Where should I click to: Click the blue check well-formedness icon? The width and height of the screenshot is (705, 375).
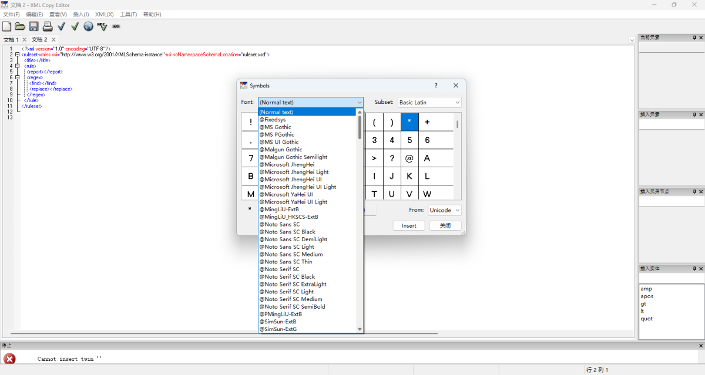pos(61,26)
